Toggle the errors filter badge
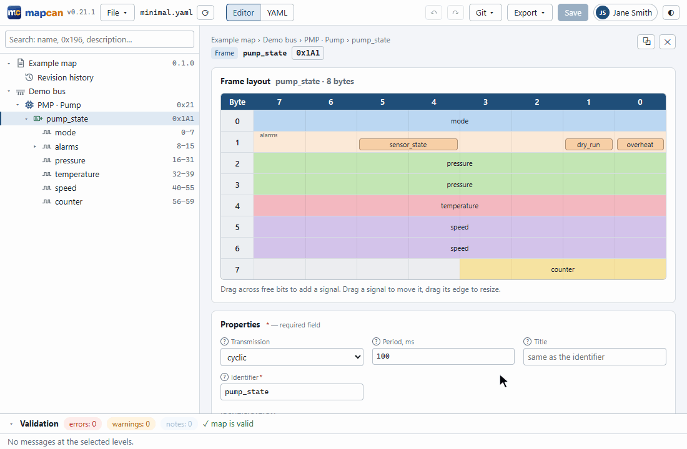Viewport: 687px width, 449px height. point(83,424)
